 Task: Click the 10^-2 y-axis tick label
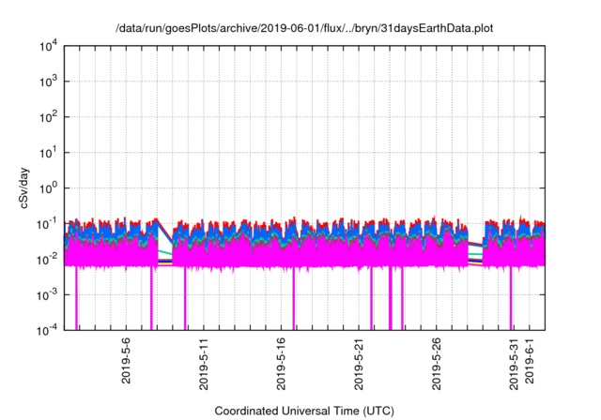point(47,259)
